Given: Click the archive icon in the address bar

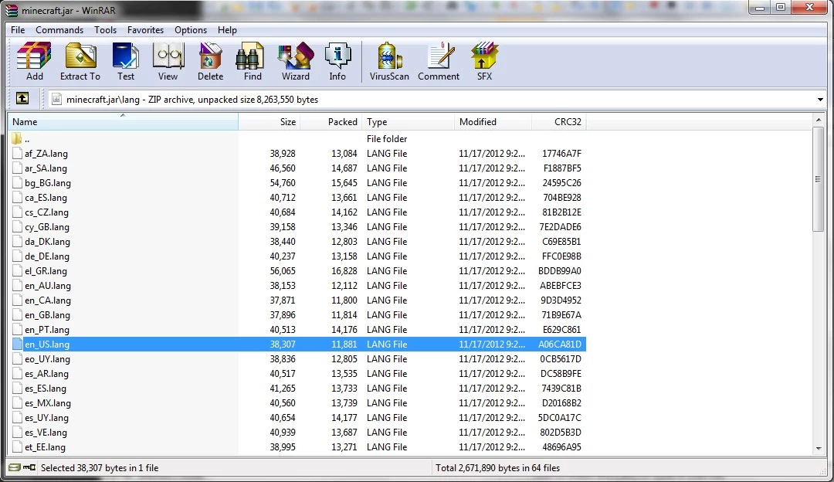Looking at the screenshot, I should 56,99.
